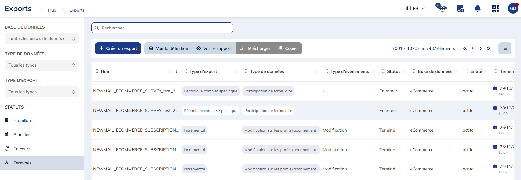Open the apps grid launcher

[495, 9]
